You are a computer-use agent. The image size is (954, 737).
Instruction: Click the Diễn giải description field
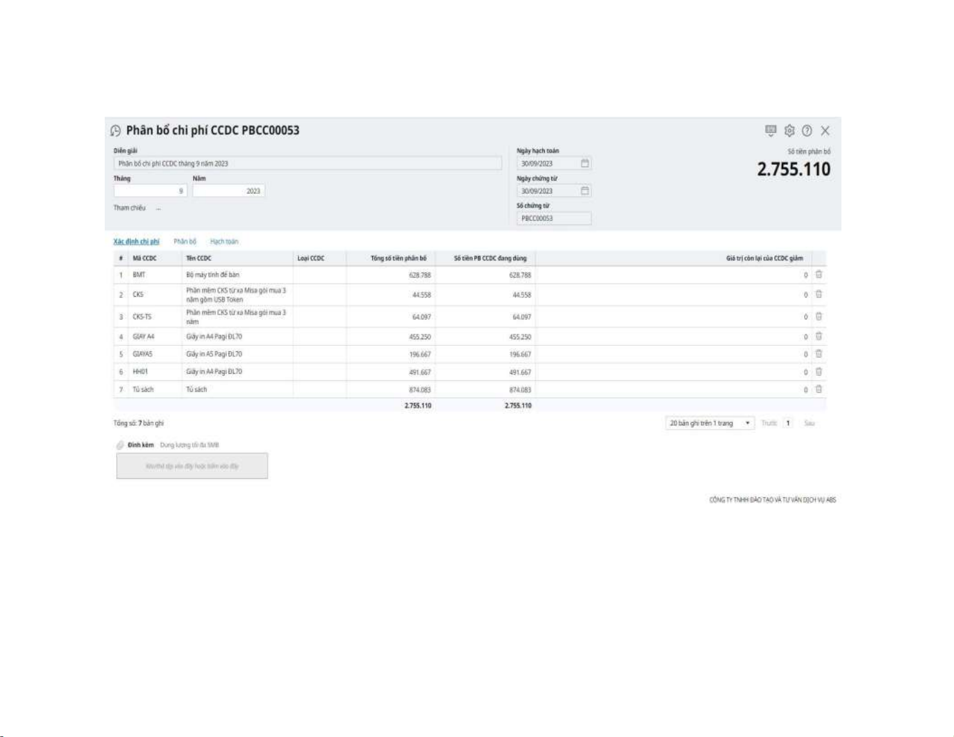click(308, 164)
